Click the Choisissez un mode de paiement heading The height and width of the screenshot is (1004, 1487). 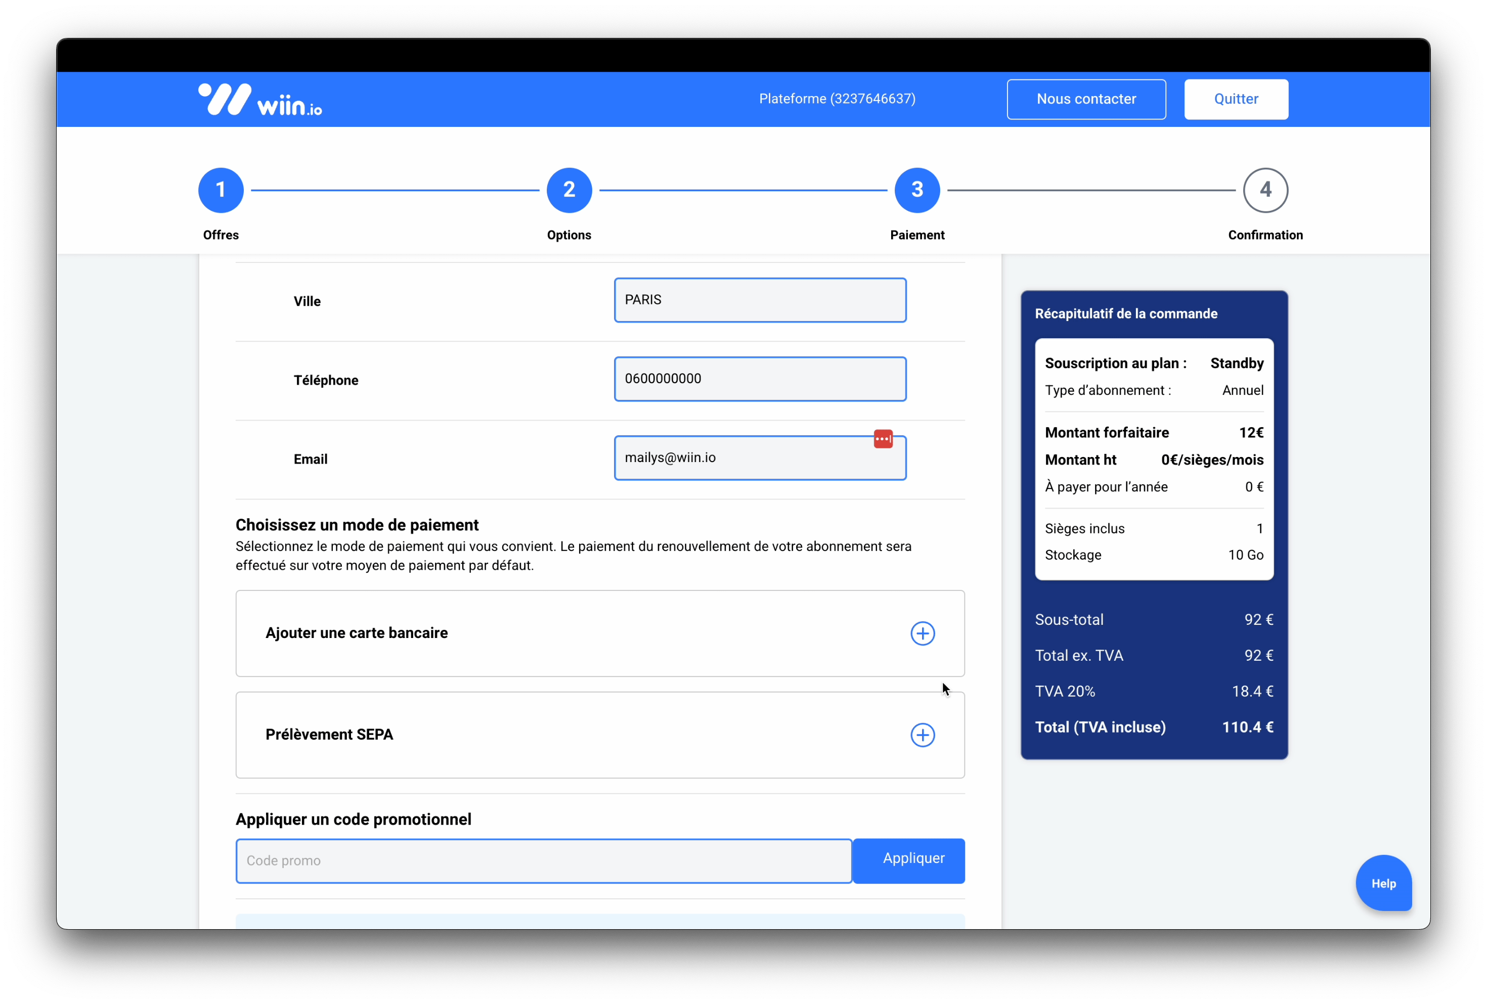click(357, 525)
